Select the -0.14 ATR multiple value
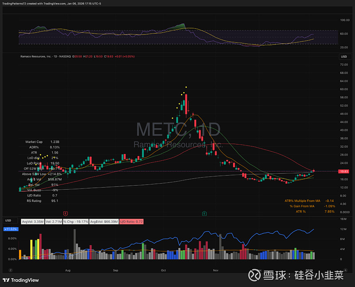 pos(329,201)
